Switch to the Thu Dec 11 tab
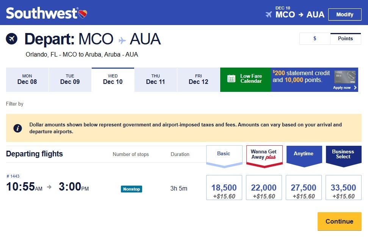 [x=155, y=79]
